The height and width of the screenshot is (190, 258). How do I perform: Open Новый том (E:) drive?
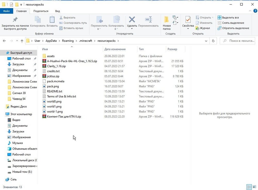coord(22,172)
